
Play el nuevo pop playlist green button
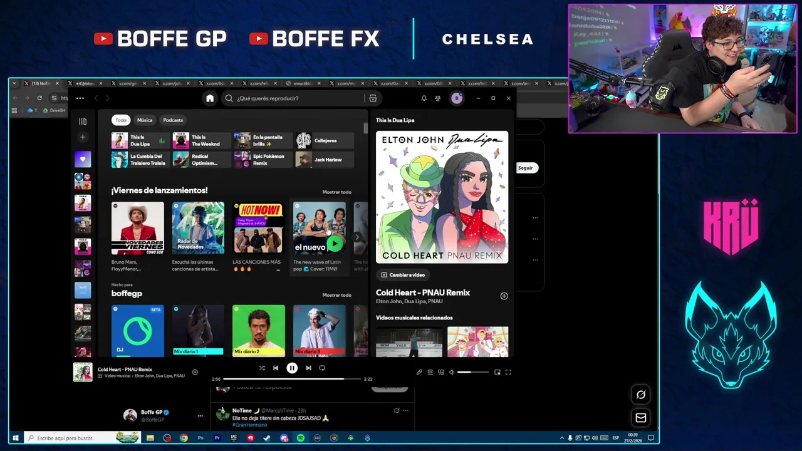pyautogui.click(x=335, y=244)
